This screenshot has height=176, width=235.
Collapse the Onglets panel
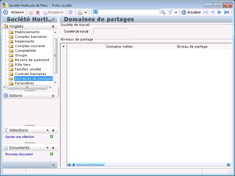click(x=53, y=26)
